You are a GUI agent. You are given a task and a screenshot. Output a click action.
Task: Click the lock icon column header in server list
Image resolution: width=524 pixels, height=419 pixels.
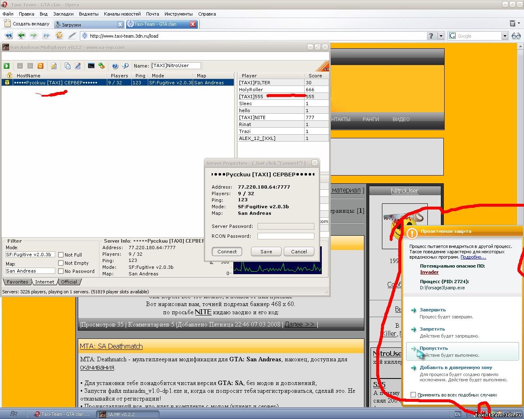pyautogui.click(x=9, y=76)
